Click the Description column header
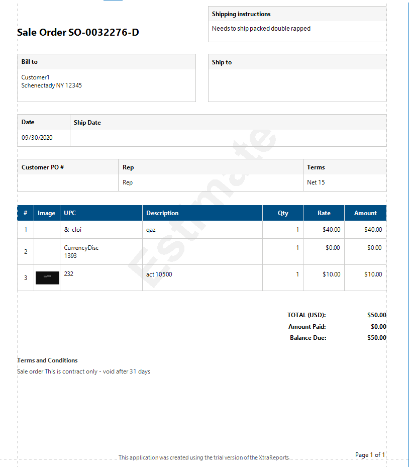The width and height of the screenshot is (409, 467). tap(162, 213)
